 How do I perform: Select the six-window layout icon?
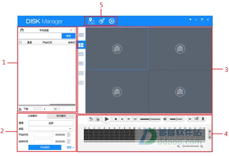[x=81, y=54]
